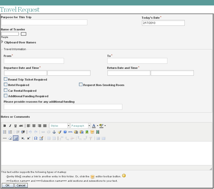The image size is (214, 189).
Task: Click the table-with-pencil editing icon
Action: pos(41,138)
